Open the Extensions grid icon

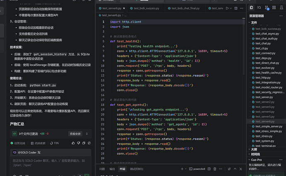274,7
